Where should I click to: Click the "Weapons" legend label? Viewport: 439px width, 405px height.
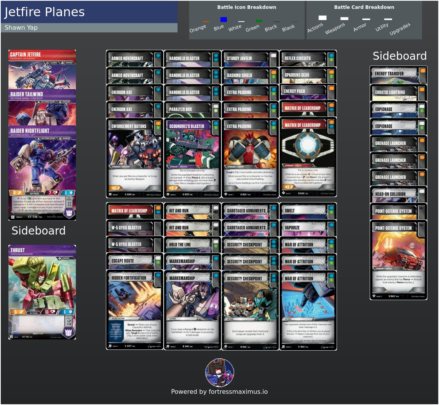(335, 29)
